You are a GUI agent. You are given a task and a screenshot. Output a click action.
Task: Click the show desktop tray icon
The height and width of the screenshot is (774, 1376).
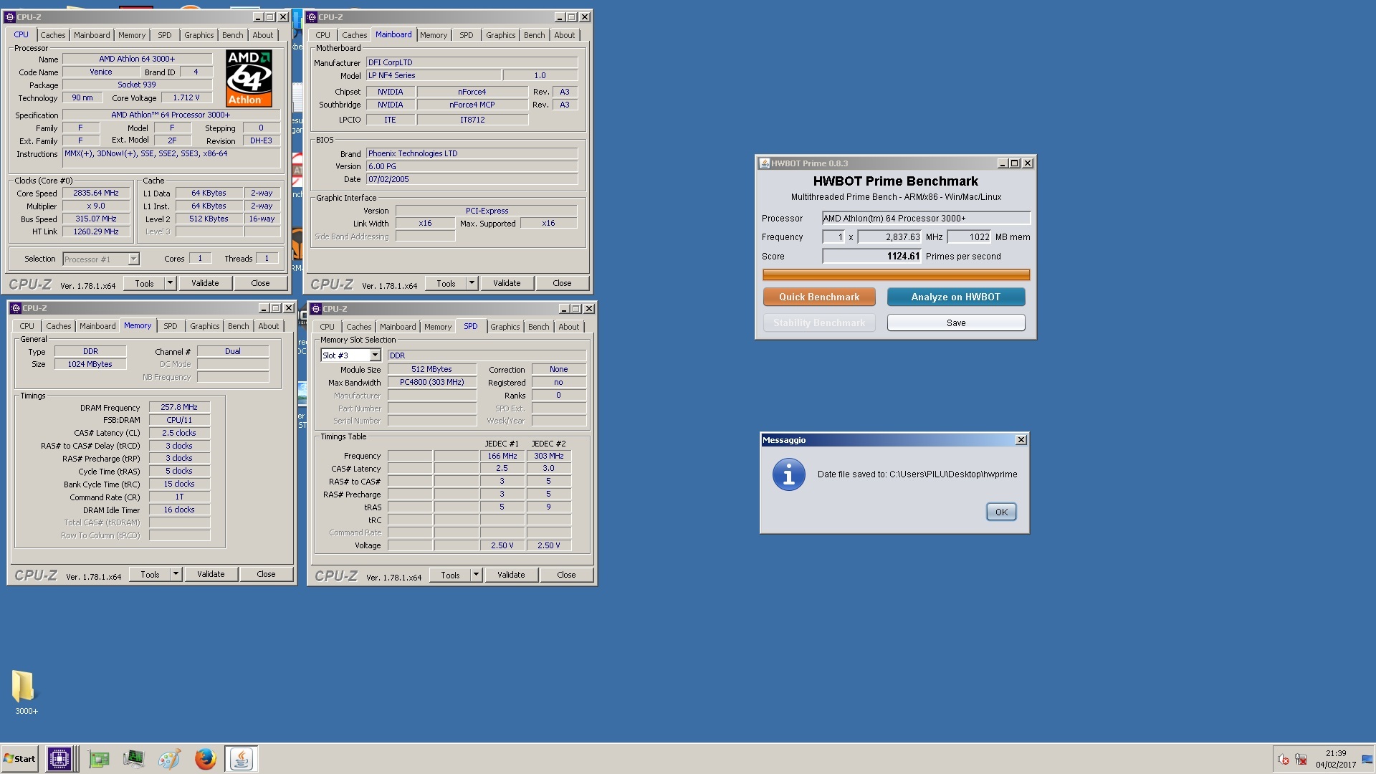point(1367,760)
